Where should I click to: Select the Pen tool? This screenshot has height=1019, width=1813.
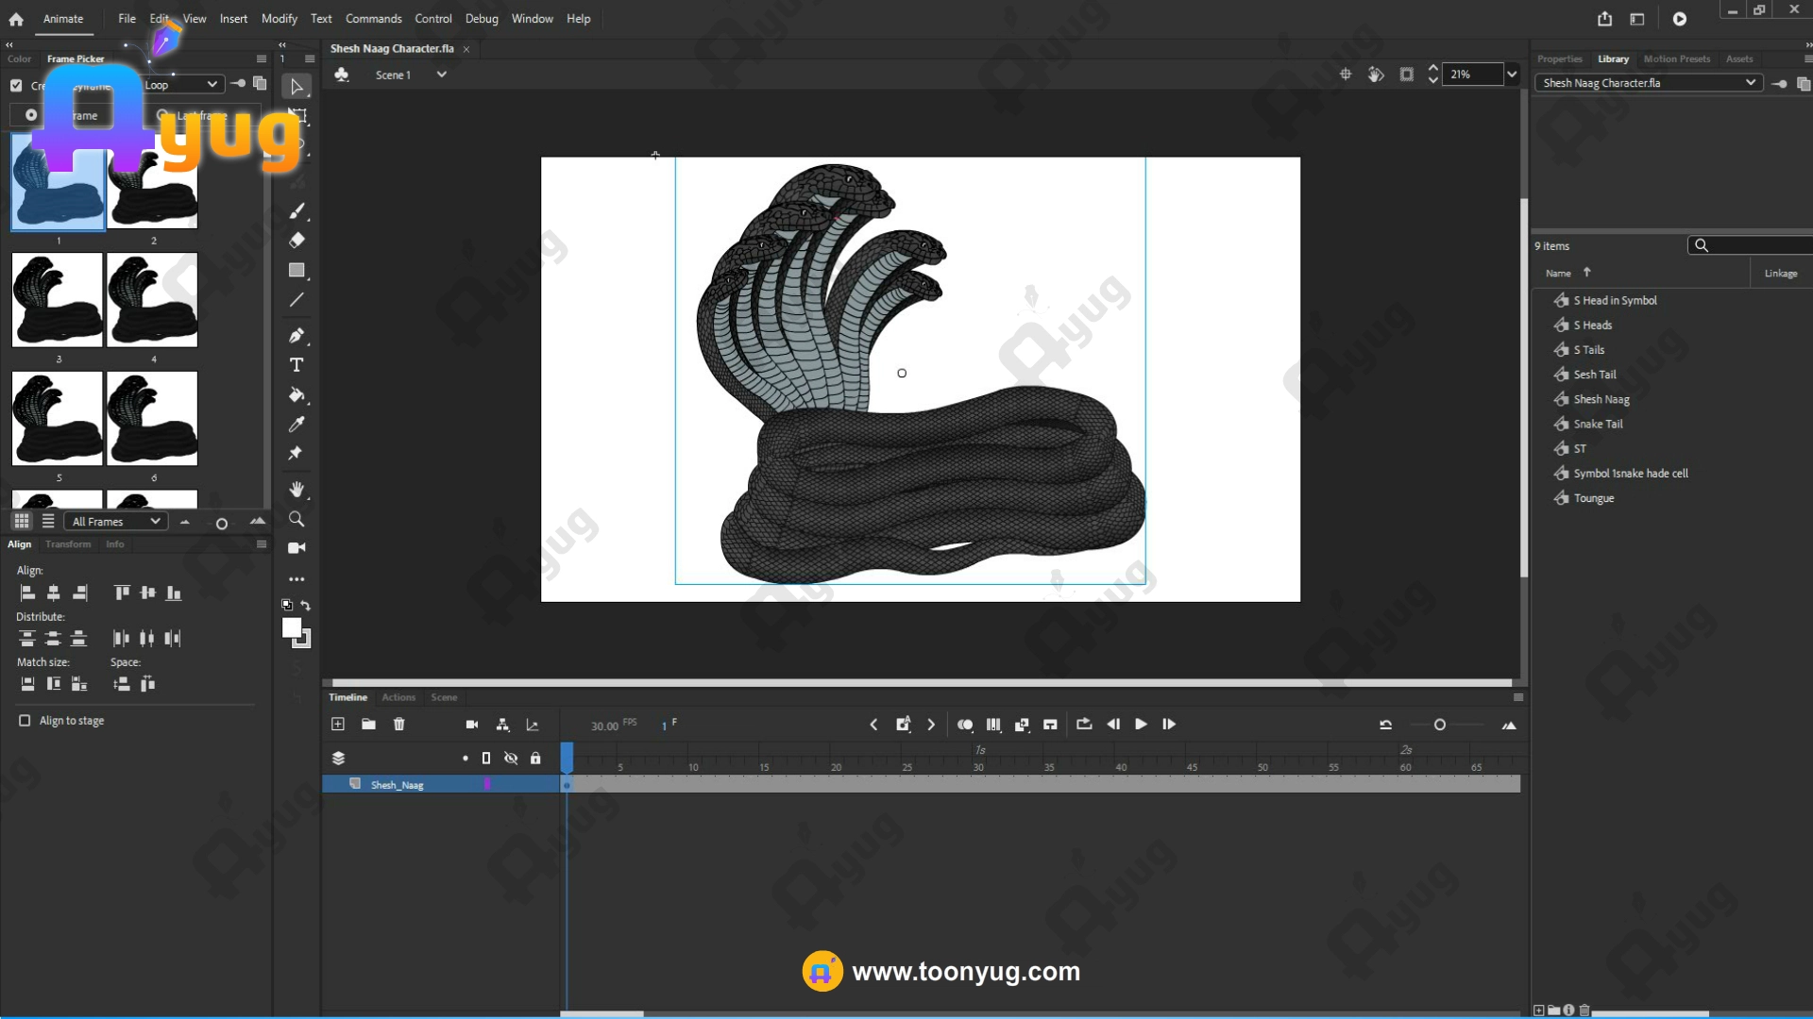coord(297,336)
